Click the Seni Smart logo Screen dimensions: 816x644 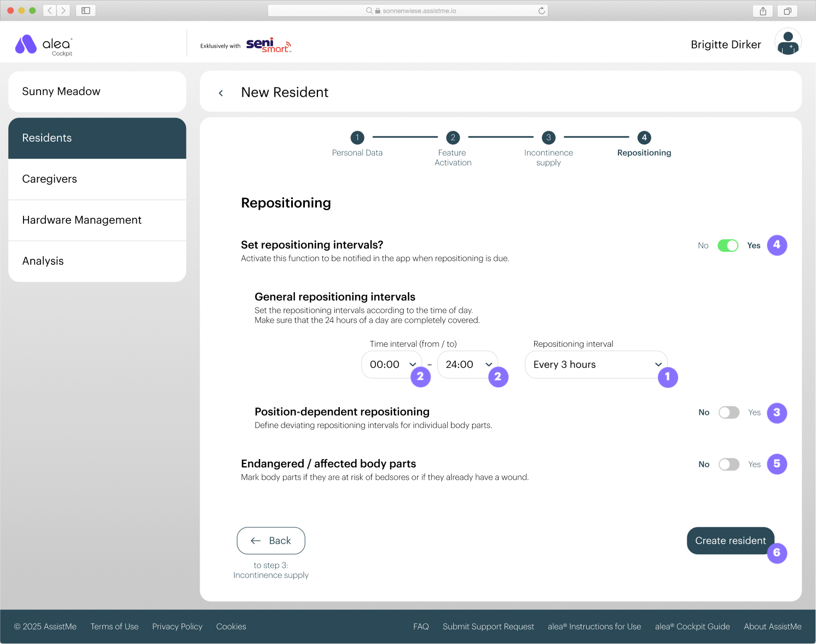[268, 45]
